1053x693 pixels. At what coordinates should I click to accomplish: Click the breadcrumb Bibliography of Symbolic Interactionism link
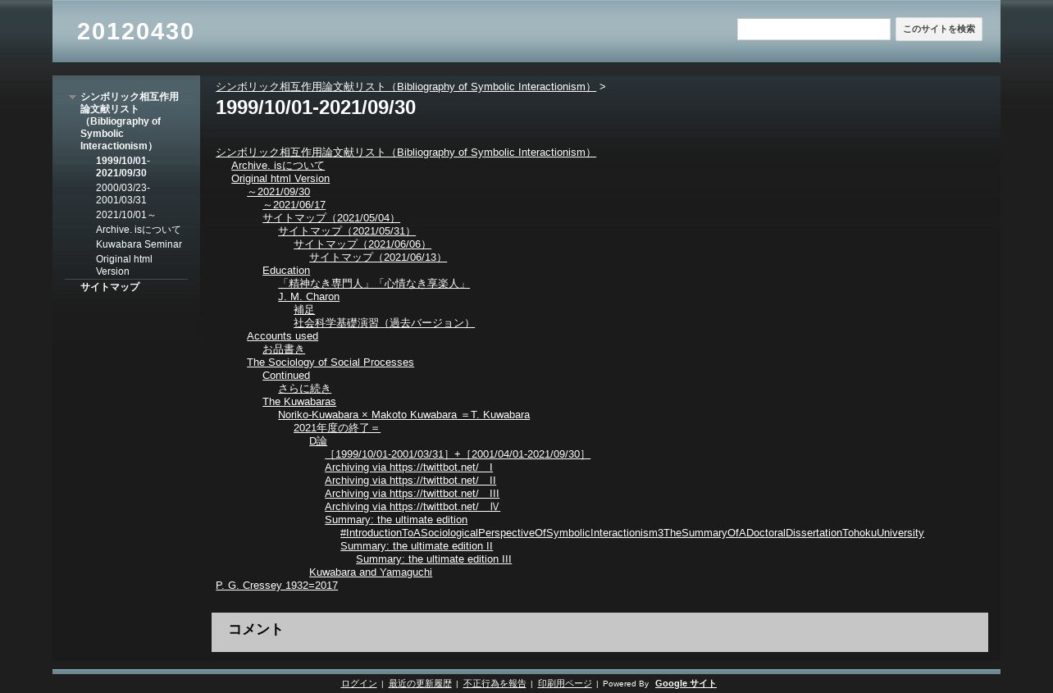click(x=406, y=86)
